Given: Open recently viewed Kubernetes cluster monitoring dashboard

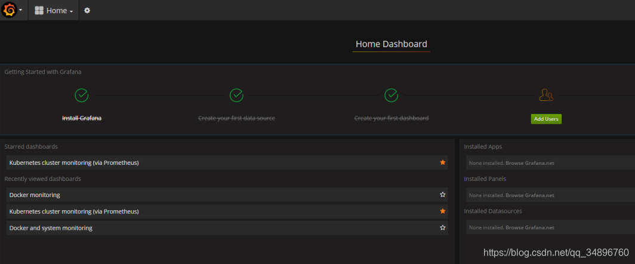Looking at the screenshot, I should click(x=227, y=211).
